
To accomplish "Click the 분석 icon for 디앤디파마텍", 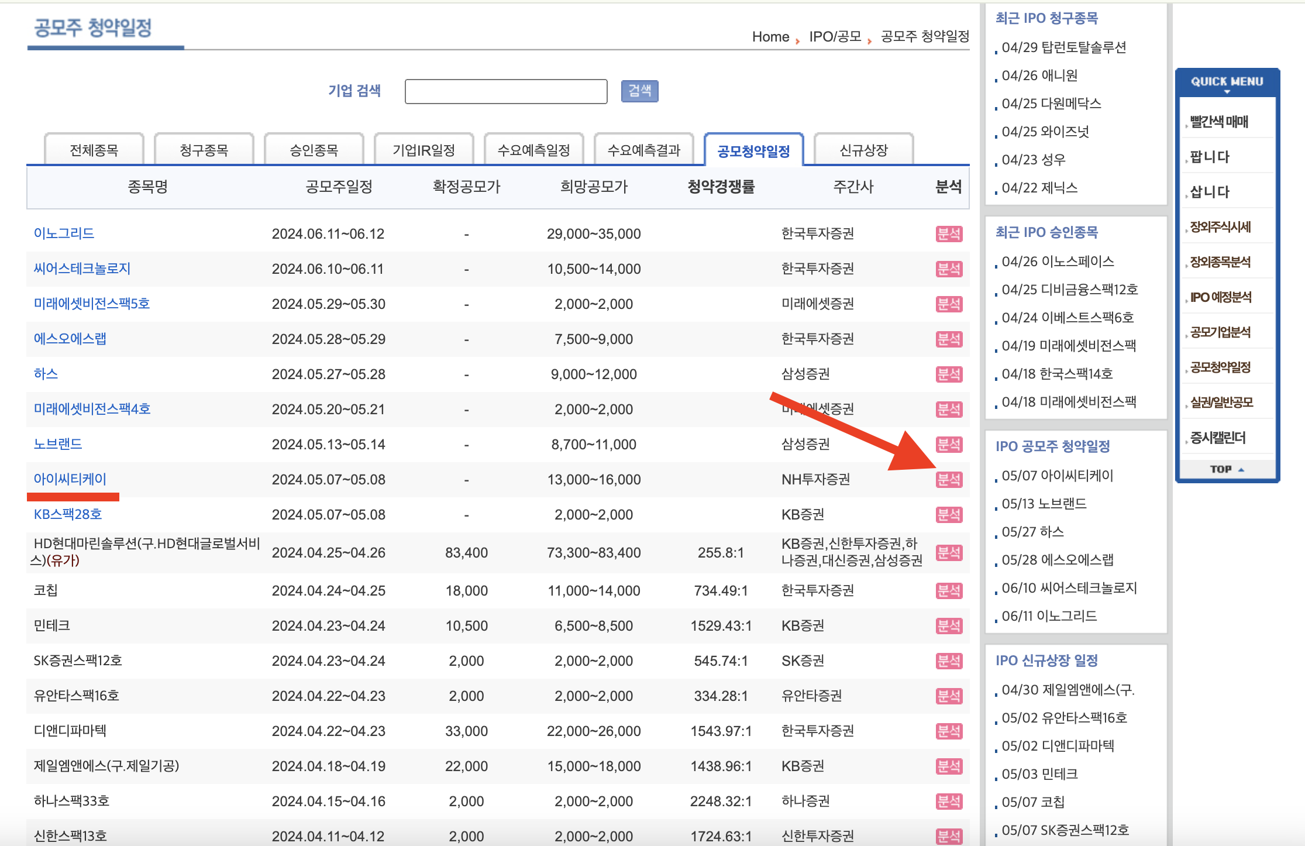I will click(x=948, y=731).
